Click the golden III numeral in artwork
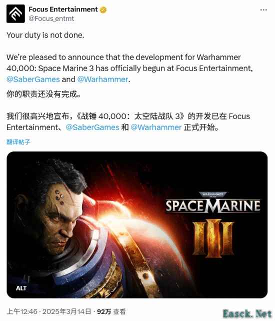 click(x=213, y=238)
